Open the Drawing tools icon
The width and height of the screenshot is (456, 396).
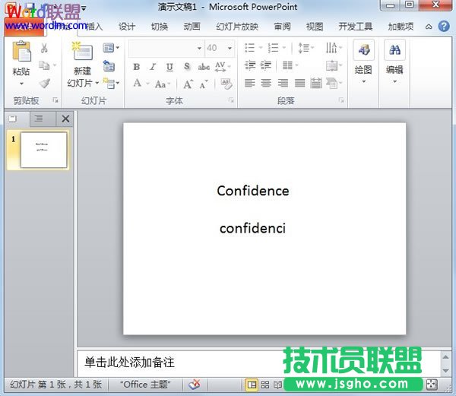(363, 50)
